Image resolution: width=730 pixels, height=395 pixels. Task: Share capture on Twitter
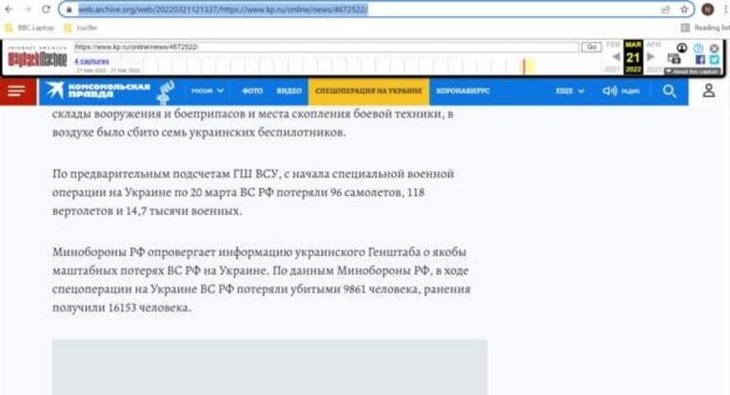(714, 60)
